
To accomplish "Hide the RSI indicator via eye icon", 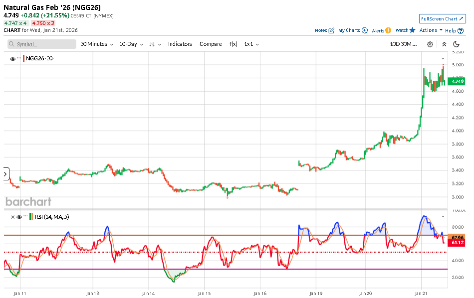I will 19,217.
